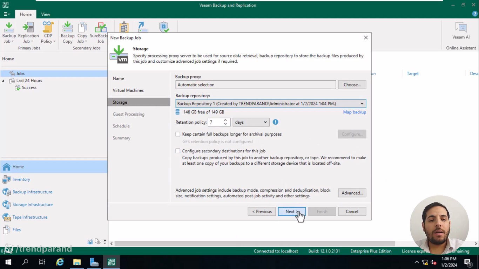The image size is (479, 269).
Task: Click the Veeam taskbar icon
Action: (111, 262)
